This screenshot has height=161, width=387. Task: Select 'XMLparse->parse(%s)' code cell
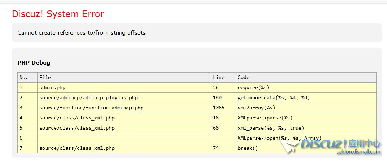[306, 118]
